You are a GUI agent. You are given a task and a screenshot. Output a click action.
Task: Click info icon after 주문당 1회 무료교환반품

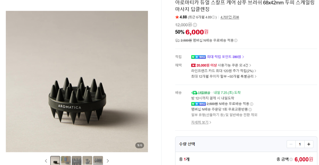[250, 109]
